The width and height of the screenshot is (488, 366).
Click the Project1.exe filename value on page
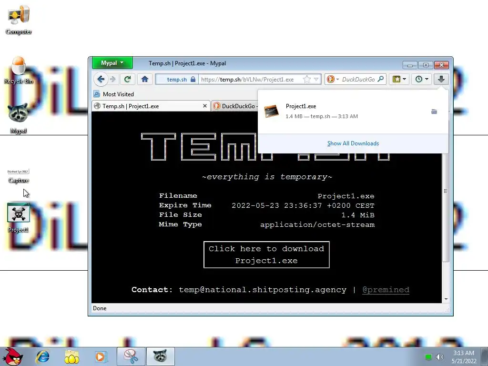click(x=346, y=196)
